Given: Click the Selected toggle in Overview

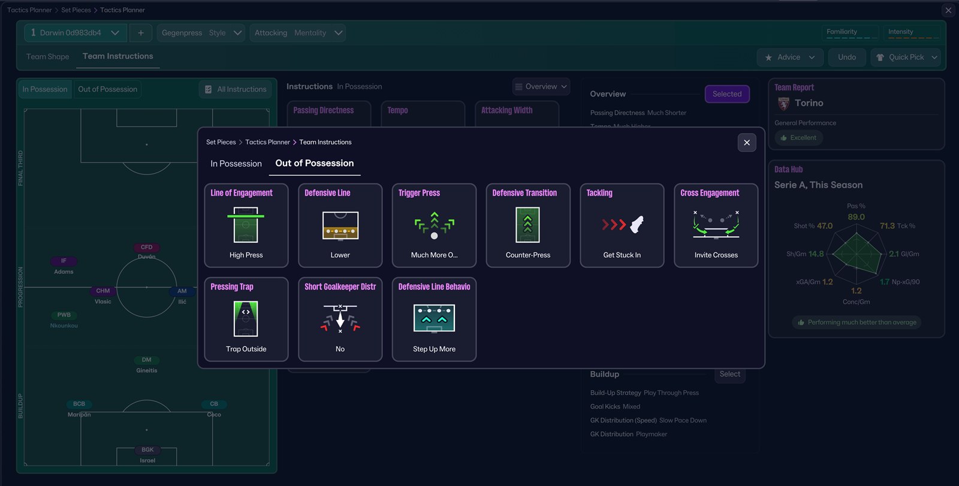Looking at the screenshot, I should click(x=727, y=94).
